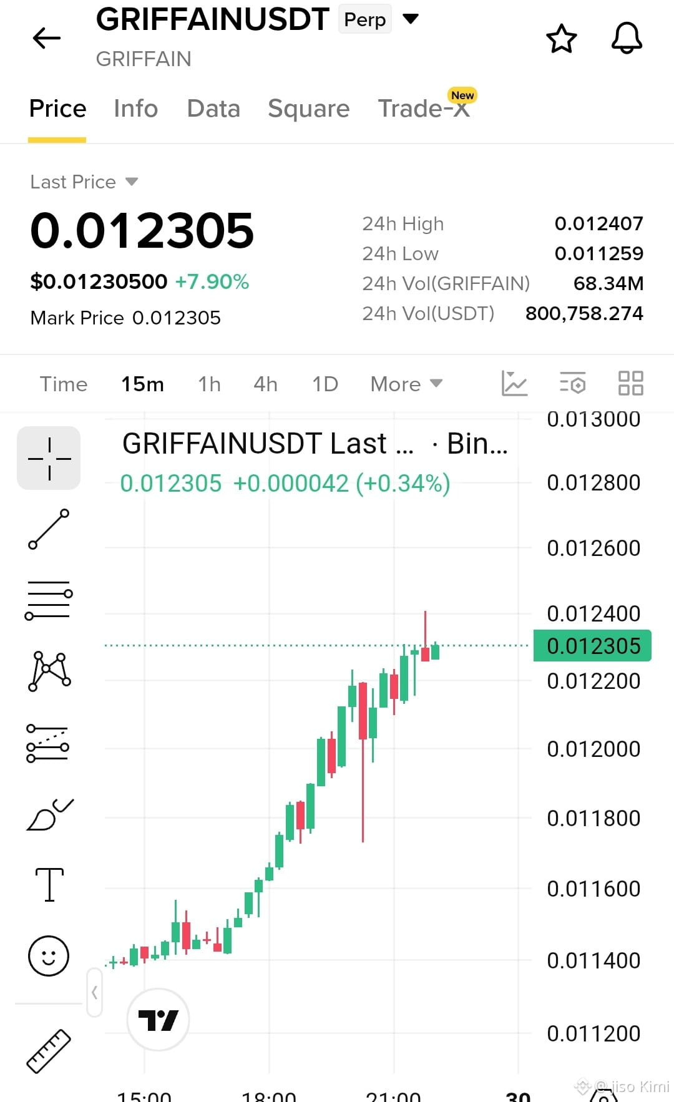Add GRIFFAINUSDT to favorites with star icon
This screenshot has height=1102, width=674.
pyautogui.click(x=562, y=39)
